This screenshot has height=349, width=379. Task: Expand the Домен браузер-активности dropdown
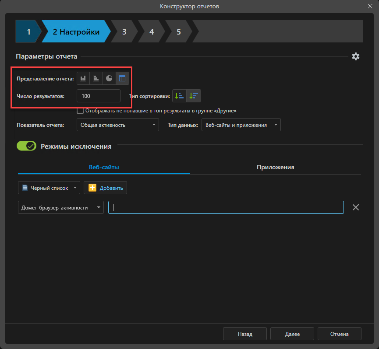pos(61,208)
